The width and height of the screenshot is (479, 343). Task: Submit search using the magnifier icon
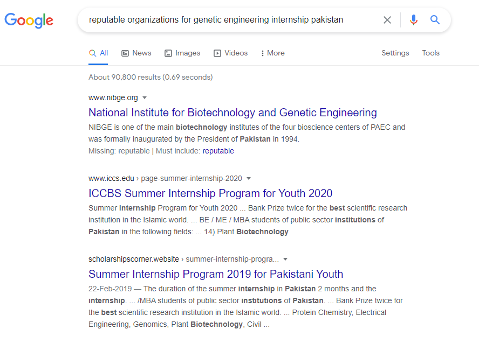point(435,20)
